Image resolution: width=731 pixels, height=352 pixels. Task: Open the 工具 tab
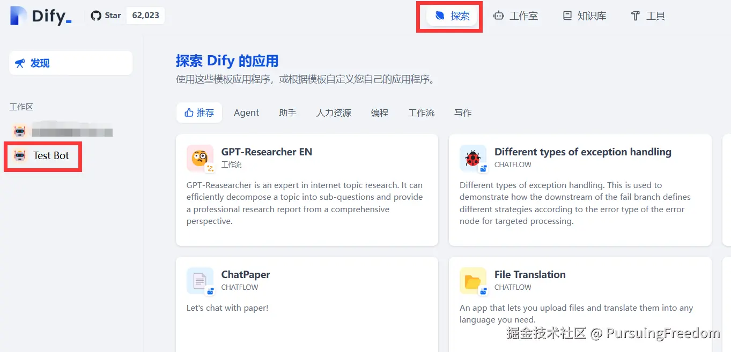pyautogui.click(x=648, y=16)
